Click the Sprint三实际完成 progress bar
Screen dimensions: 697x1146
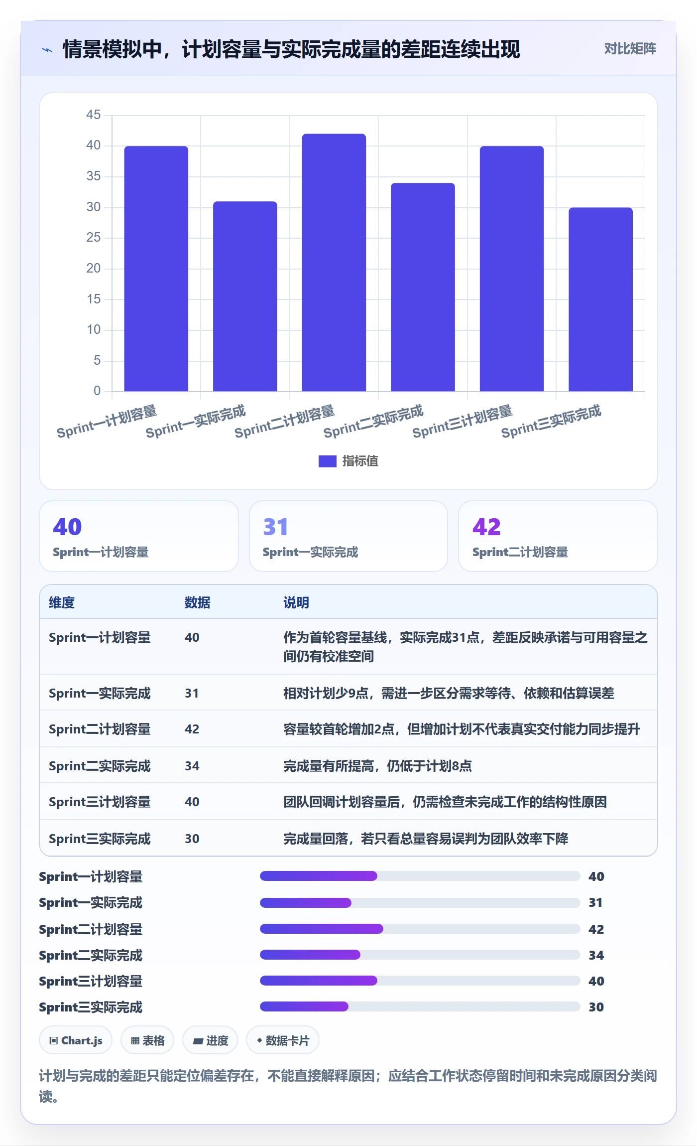(x=420, y=1006)
